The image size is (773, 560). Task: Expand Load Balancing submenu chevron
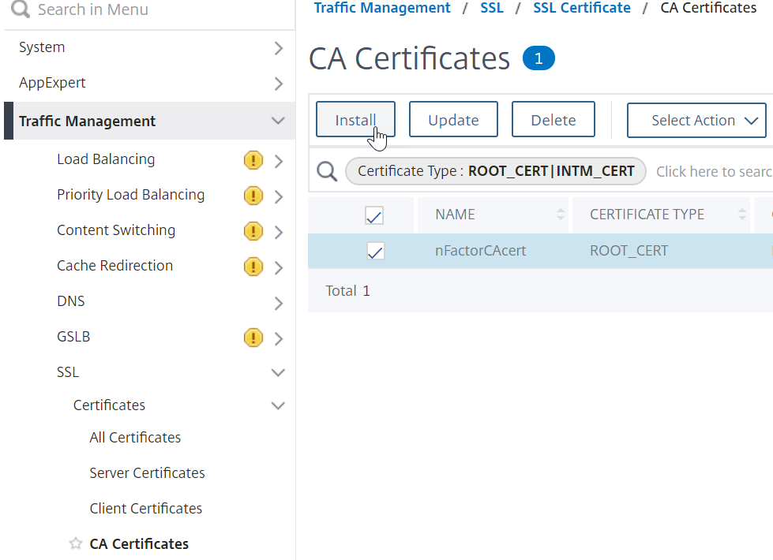279,161
